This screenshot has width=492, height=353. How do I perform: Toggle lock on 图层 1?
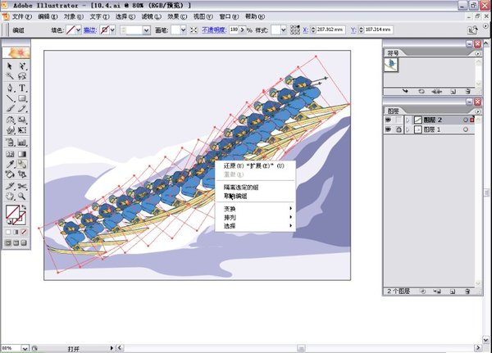coord(399,129)
